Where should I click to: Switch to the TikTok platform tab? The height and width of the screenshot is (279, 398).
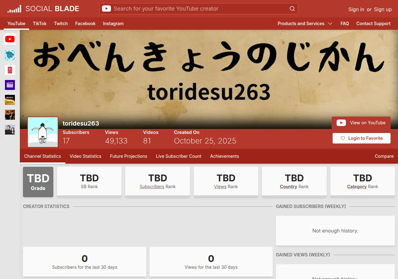point(40,24)
